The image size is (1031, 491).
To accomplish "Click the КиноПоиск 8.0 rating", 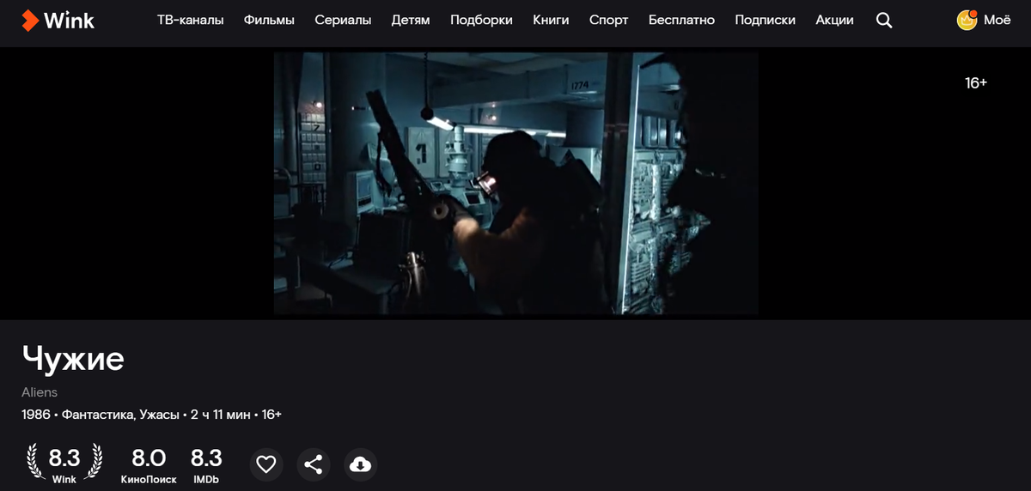I will (149, 464).
